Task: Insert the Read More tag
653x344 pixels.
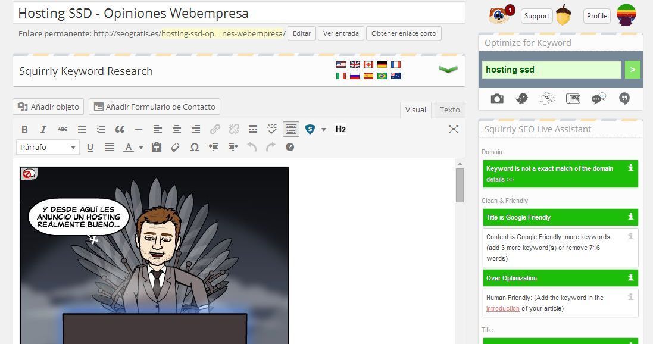Action: click(x=253, y=130)
